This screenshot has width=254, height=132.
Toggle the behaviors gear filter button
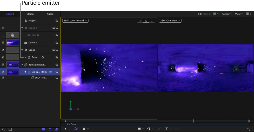coord(50,129)
